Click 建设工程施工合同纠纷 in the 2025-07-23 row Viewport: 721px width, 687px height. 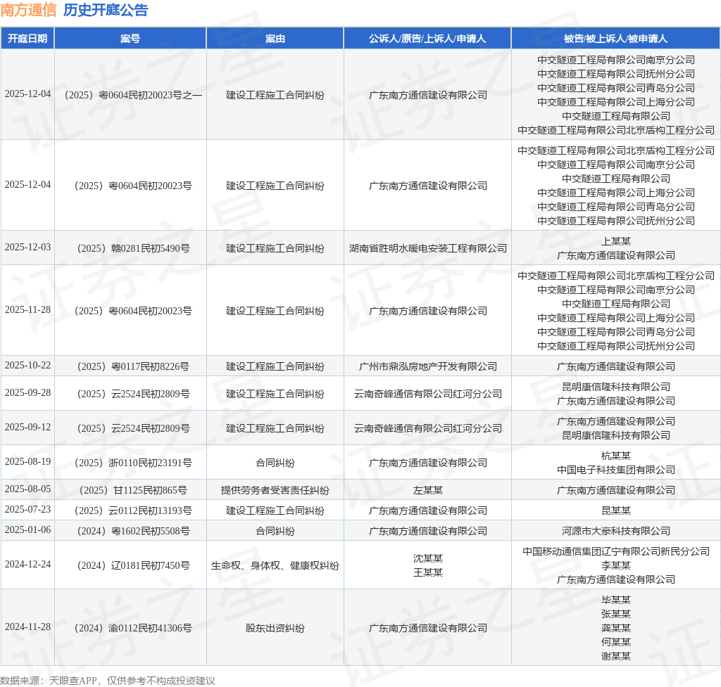pyautogui.click(x=275, y=511)
